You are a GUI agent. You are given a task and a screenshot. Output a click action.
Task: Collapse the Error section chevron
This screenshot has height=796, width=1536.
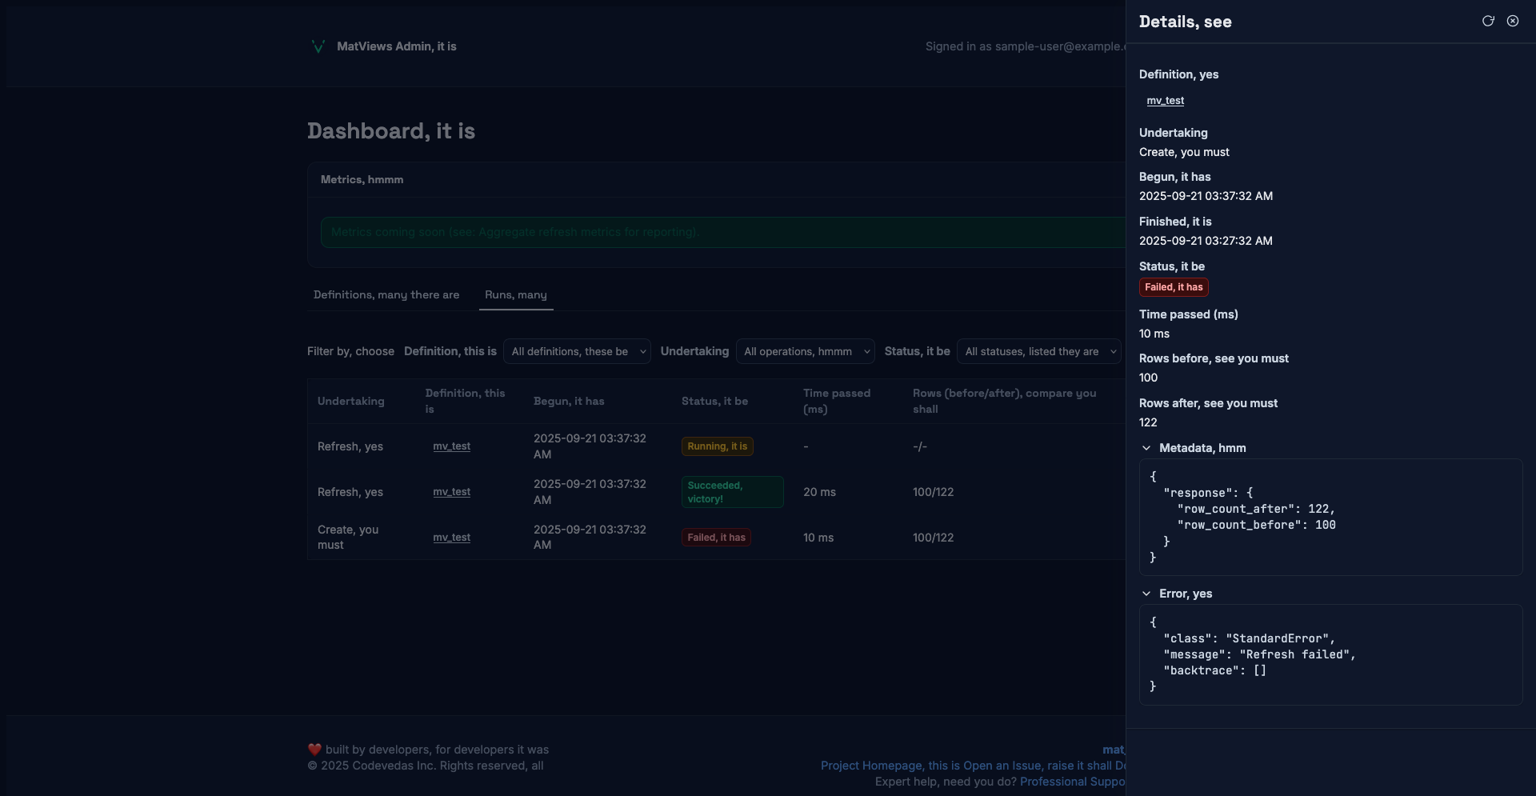coord(1146,594)
